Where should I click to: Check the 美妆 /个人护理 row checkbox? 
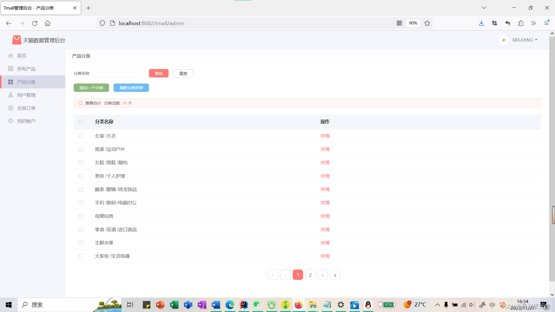(x=81, y=176)
